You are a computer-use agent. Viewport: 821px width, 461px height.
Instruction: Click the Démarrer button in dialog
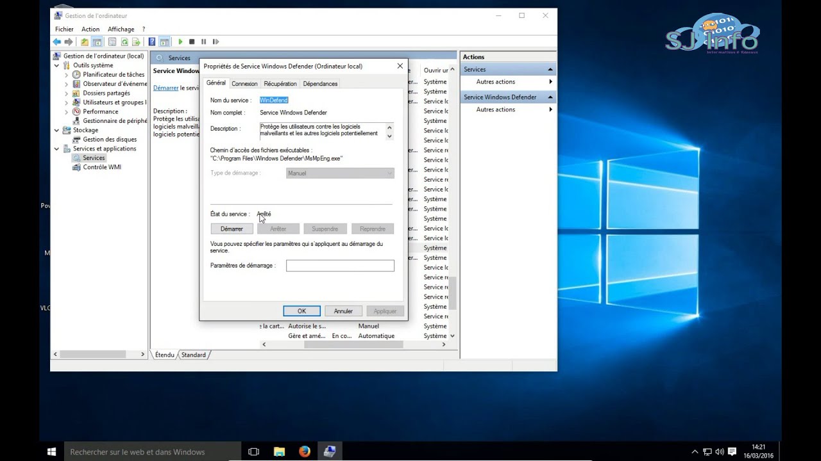pyautogui.click(x=232, y=229)
